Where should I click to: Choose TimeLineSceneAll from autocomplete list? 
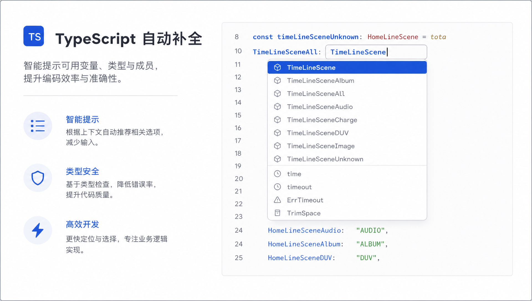pos(347,94)
